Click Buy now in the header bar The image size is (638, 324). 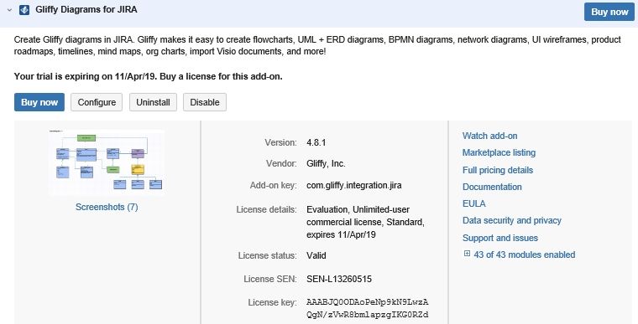point(609,12)
